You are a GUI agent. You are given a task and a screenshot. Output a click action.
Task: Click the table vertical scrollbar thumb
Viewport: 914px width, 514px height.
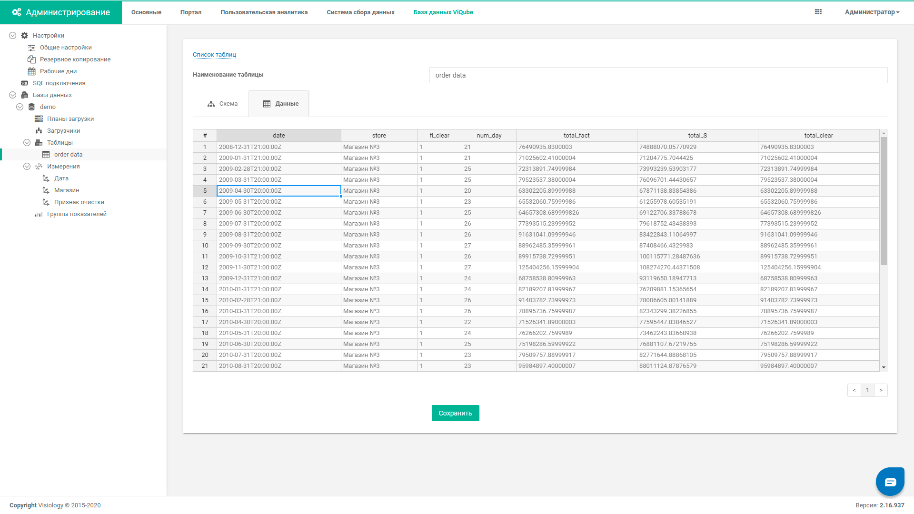[884, 201]
